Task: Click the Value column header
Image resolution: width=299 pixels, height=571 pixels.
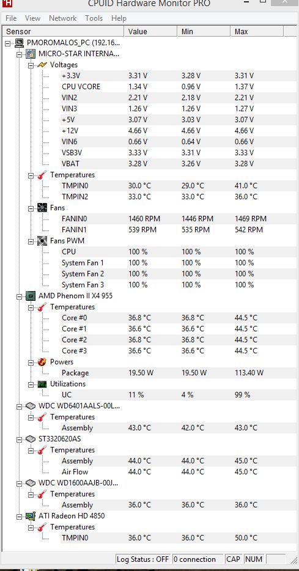Action: coord(151,32)
